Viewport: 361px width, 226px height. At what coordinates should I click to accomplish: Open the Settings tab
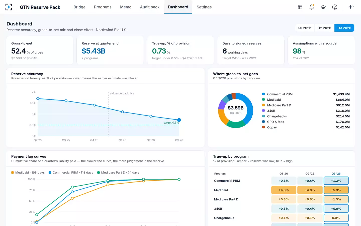[x=204, y=7]
